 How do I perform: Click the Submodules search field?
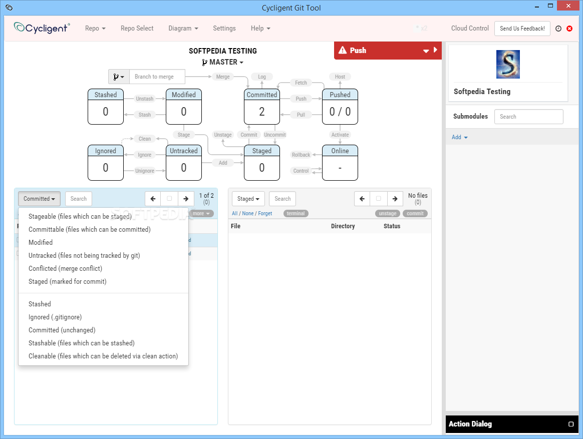coord(529,117)
